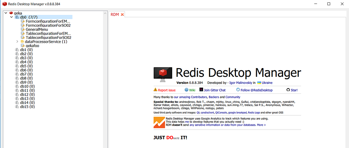Open the Backers link
The height and width of the screenshot is (148, 349).
tap(214, 97)
